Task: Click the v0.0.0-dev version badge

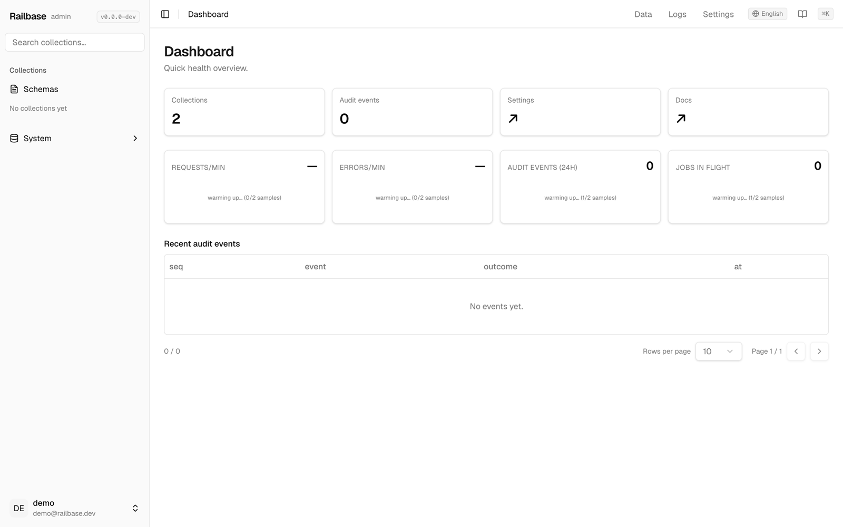Action: coord(118,17)
